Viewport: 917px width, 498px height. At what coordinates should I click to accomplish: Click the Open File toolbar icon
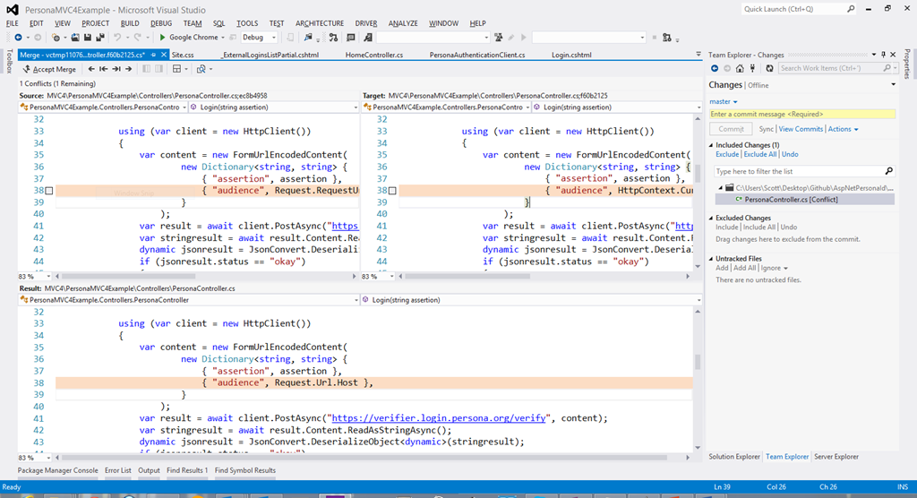click(x=75, y=38)
